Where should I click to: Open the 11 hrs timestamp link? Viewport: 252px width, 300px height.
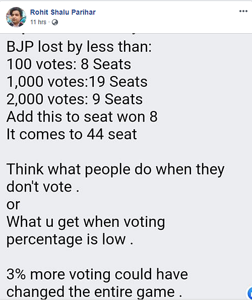tap(38, 22)
